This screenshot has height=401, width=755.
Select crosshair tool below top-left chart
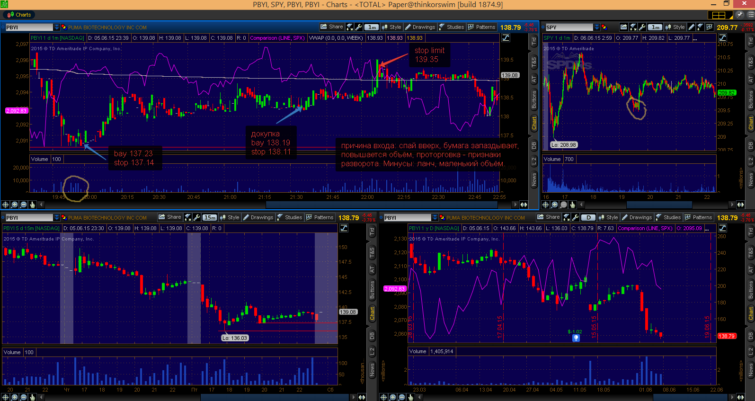6,205
